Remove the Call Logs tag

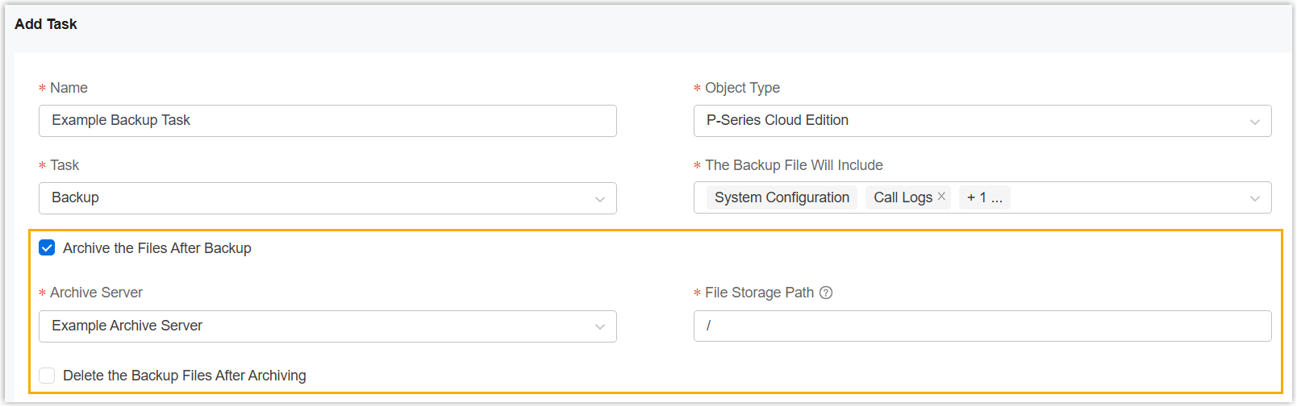click(941, 197)
